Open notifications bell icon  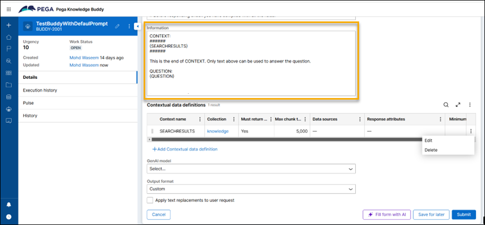tap(9, 205)
